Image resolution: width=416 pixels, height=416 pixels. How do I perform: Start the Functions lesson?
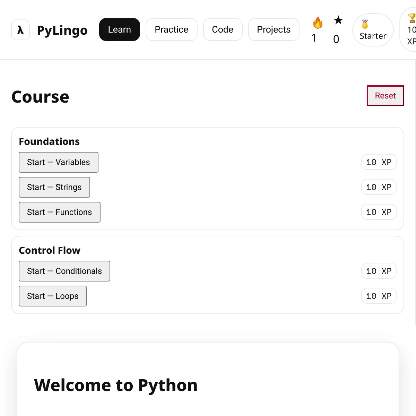pyautogui.click(x=60, y=212)
